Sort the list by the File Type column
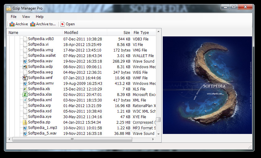 [x=144, y=33]
